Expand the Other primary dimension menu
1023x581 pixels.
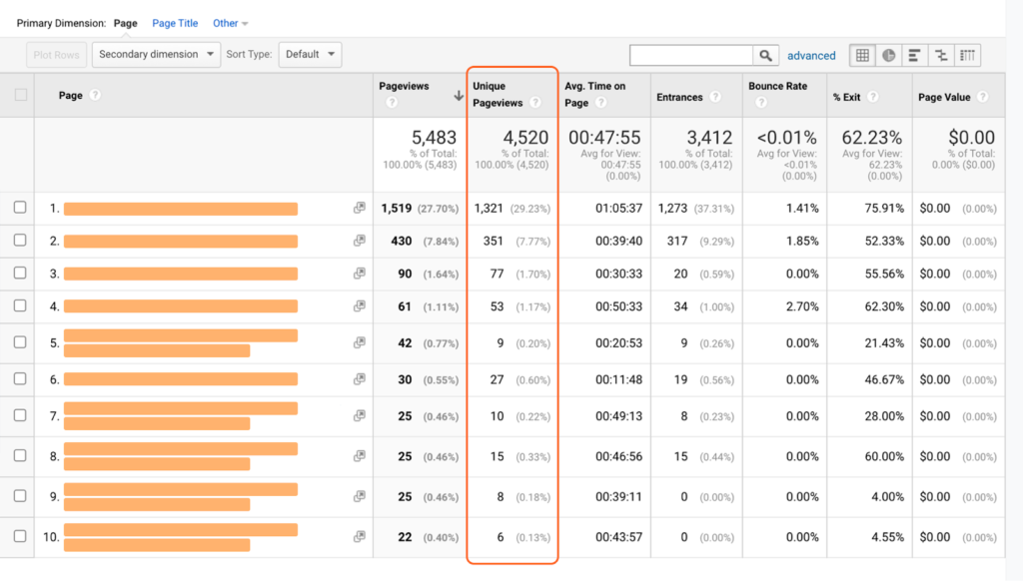coord(231,23)
